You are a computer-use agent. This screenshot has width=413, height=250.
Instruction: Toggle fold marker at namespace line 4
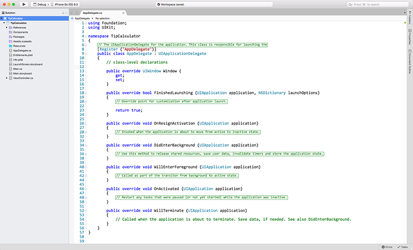tap(86, 36)
